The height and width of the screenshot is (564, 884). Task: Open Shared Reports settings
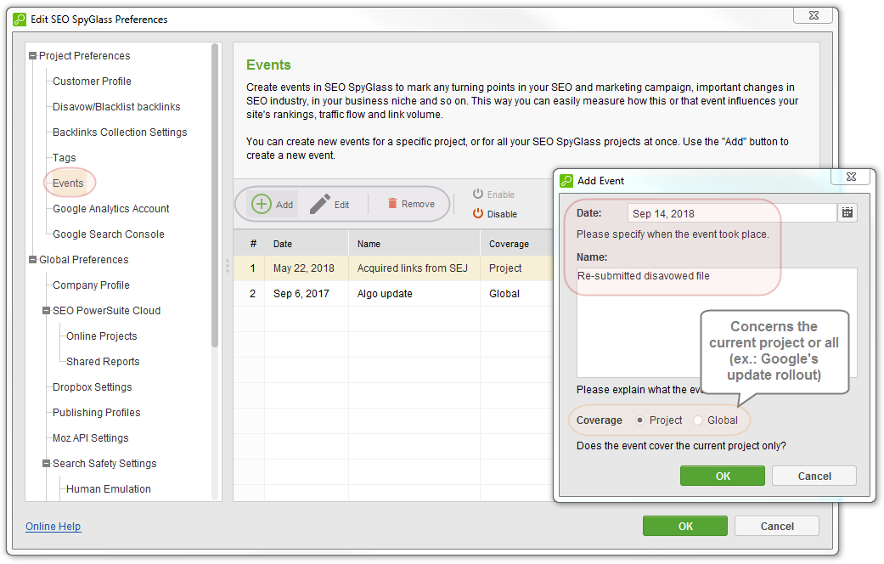(x=103, y=362)
